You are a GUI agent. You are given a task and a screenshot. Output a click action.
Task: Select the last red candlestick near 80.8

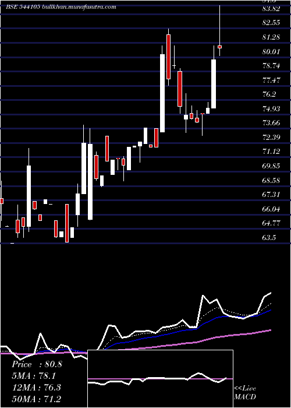[x=219, y=47]
